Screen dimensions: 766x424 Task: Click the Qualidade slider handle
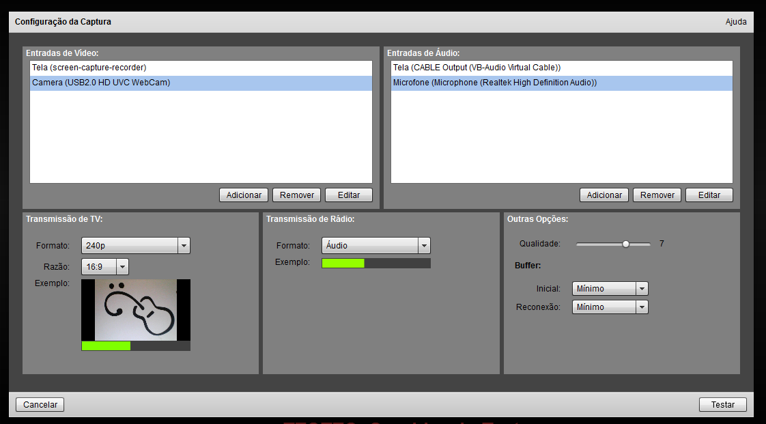(x=625, y=244)
